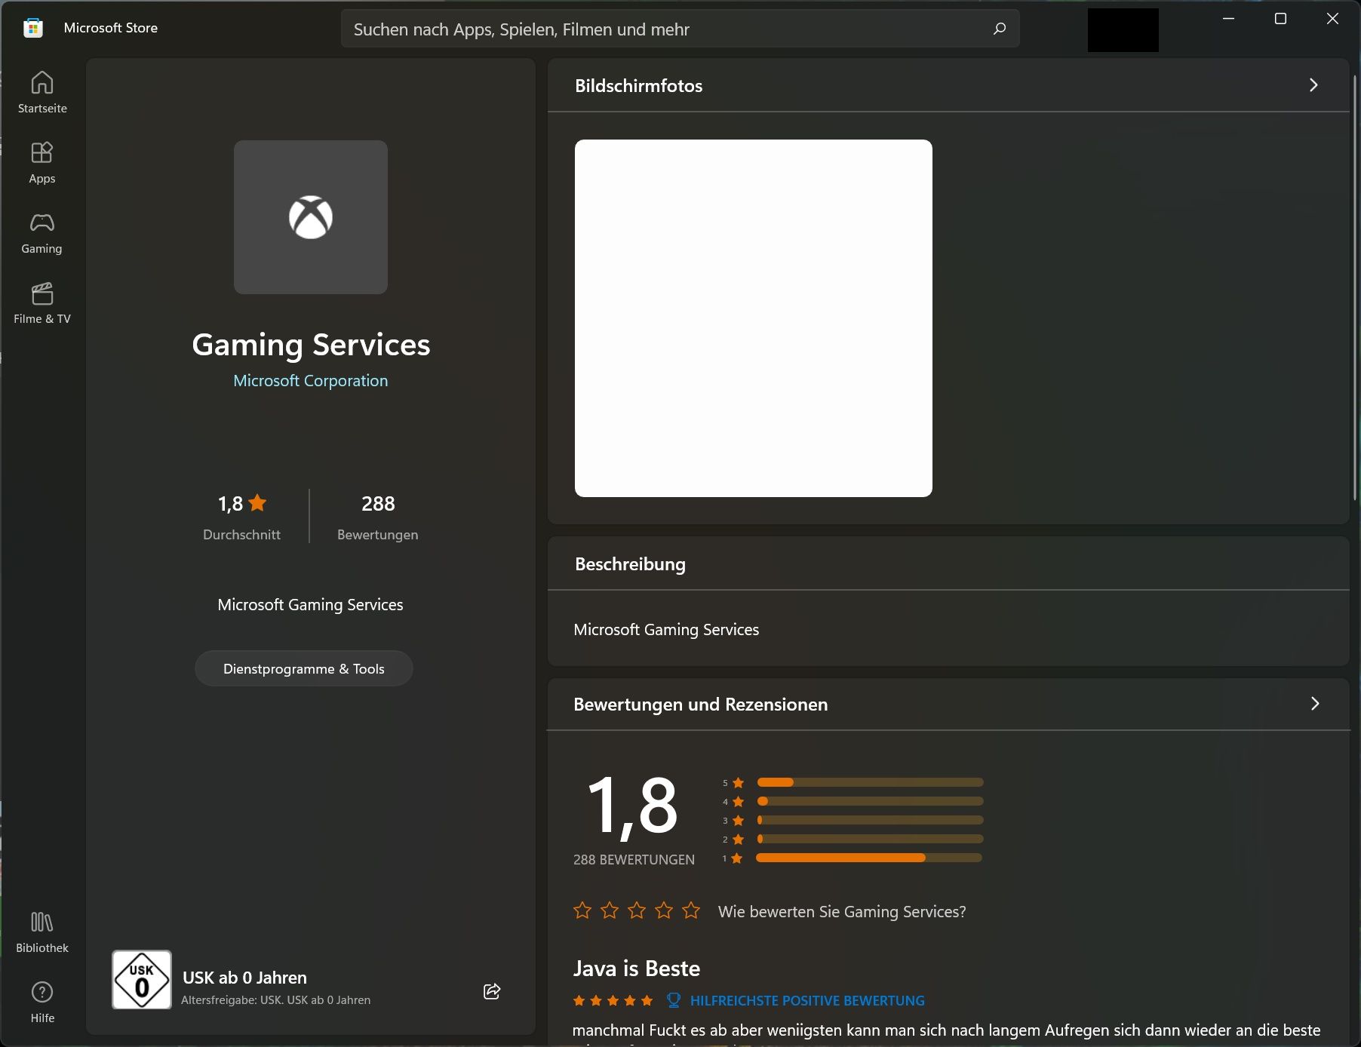
Task: Click the USK ab 0 Jahren text
Action: [245, 978]
